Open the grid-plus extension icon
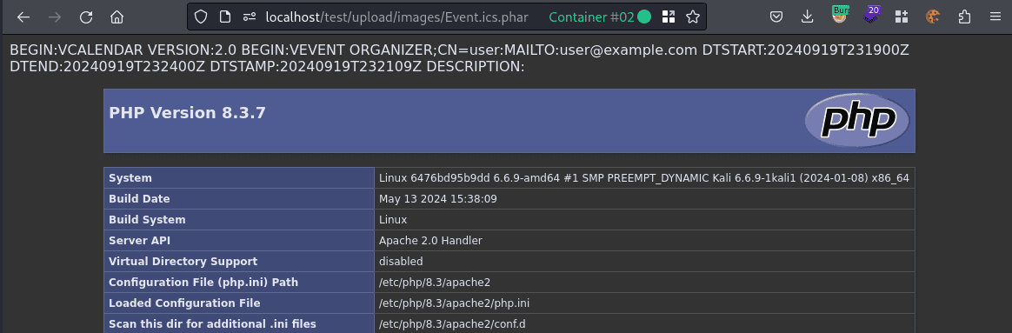Screen dimensions: 1012x333 pos(902,17)
